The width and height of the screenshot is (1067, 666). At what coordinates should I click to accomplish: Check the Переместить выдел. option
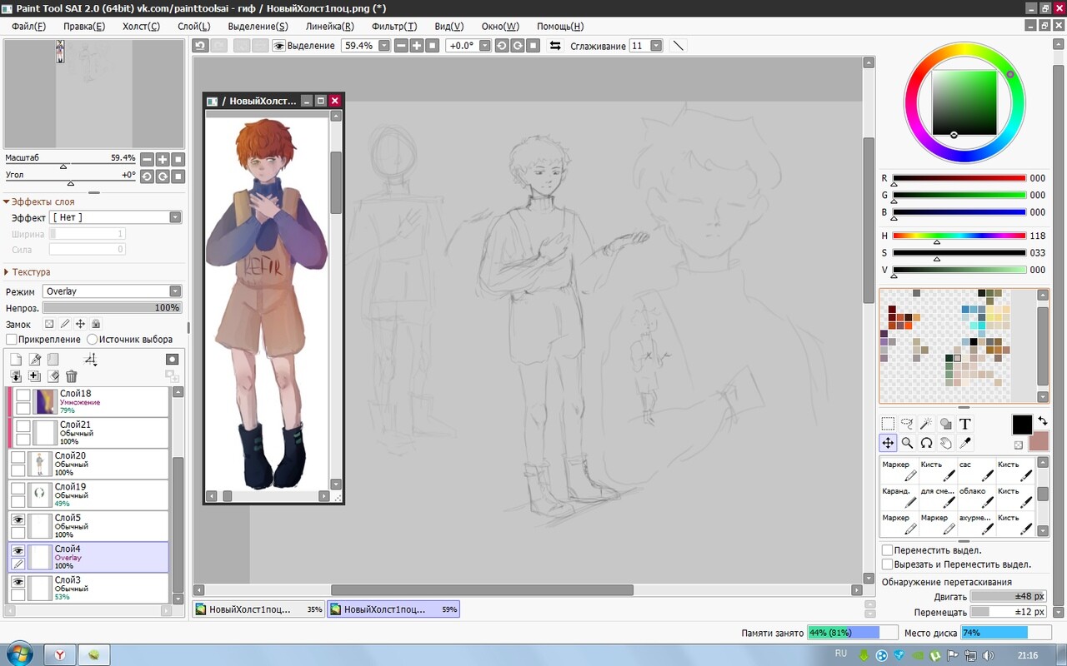click(x=887, y=550)
